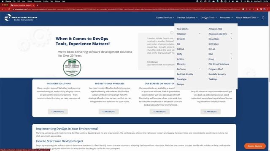
Task: Expand the About ReleaseTEAM menu
Action: click(247, 18)
